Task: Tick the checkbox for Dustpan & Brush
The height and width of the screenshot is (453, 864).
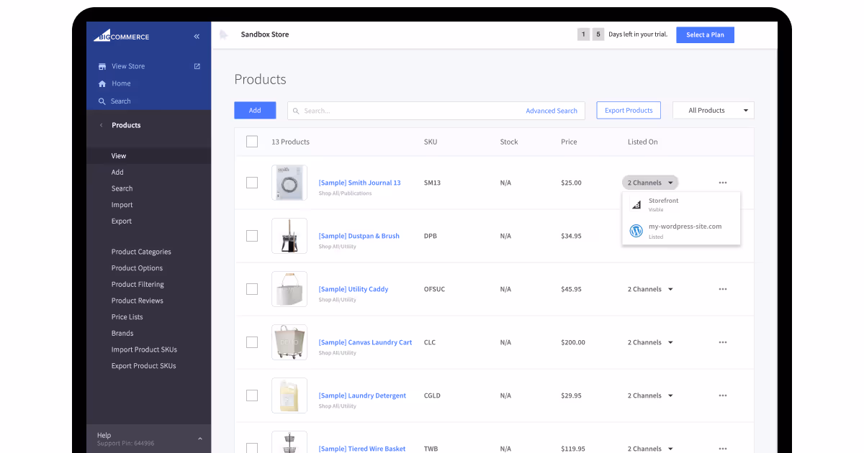Action: (x=251, y=236)
